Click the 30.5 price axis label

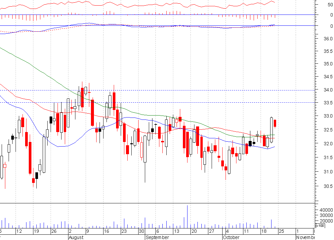328,186
